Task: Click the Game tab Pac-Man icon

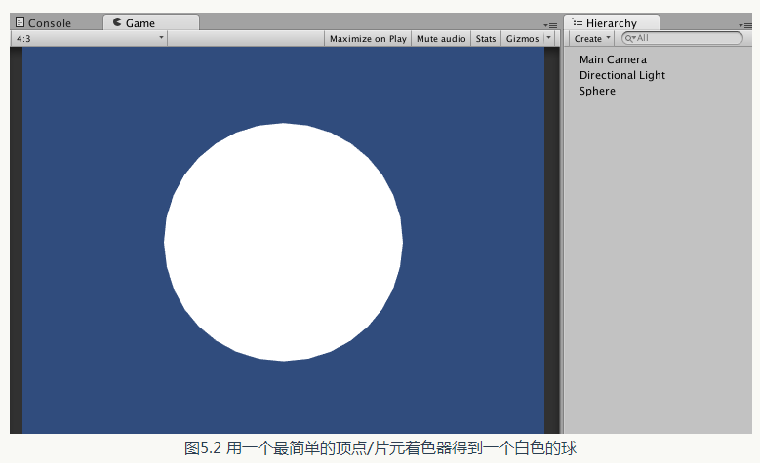Action: point(117,22)
